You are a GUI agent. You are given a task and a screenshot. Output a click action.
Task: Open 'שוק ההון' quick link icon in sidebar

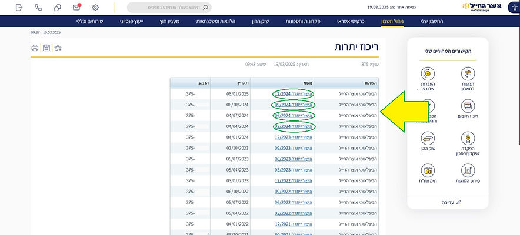pos(428,138)
